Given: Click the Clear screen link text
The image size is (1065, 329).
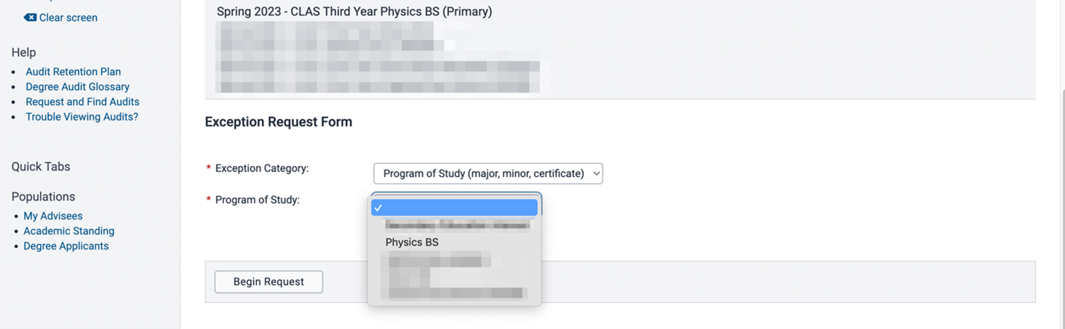Looking at the screenshot, I should (x=68, y=17).
